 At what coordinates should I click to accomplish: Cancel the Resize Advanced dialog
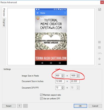95,106
